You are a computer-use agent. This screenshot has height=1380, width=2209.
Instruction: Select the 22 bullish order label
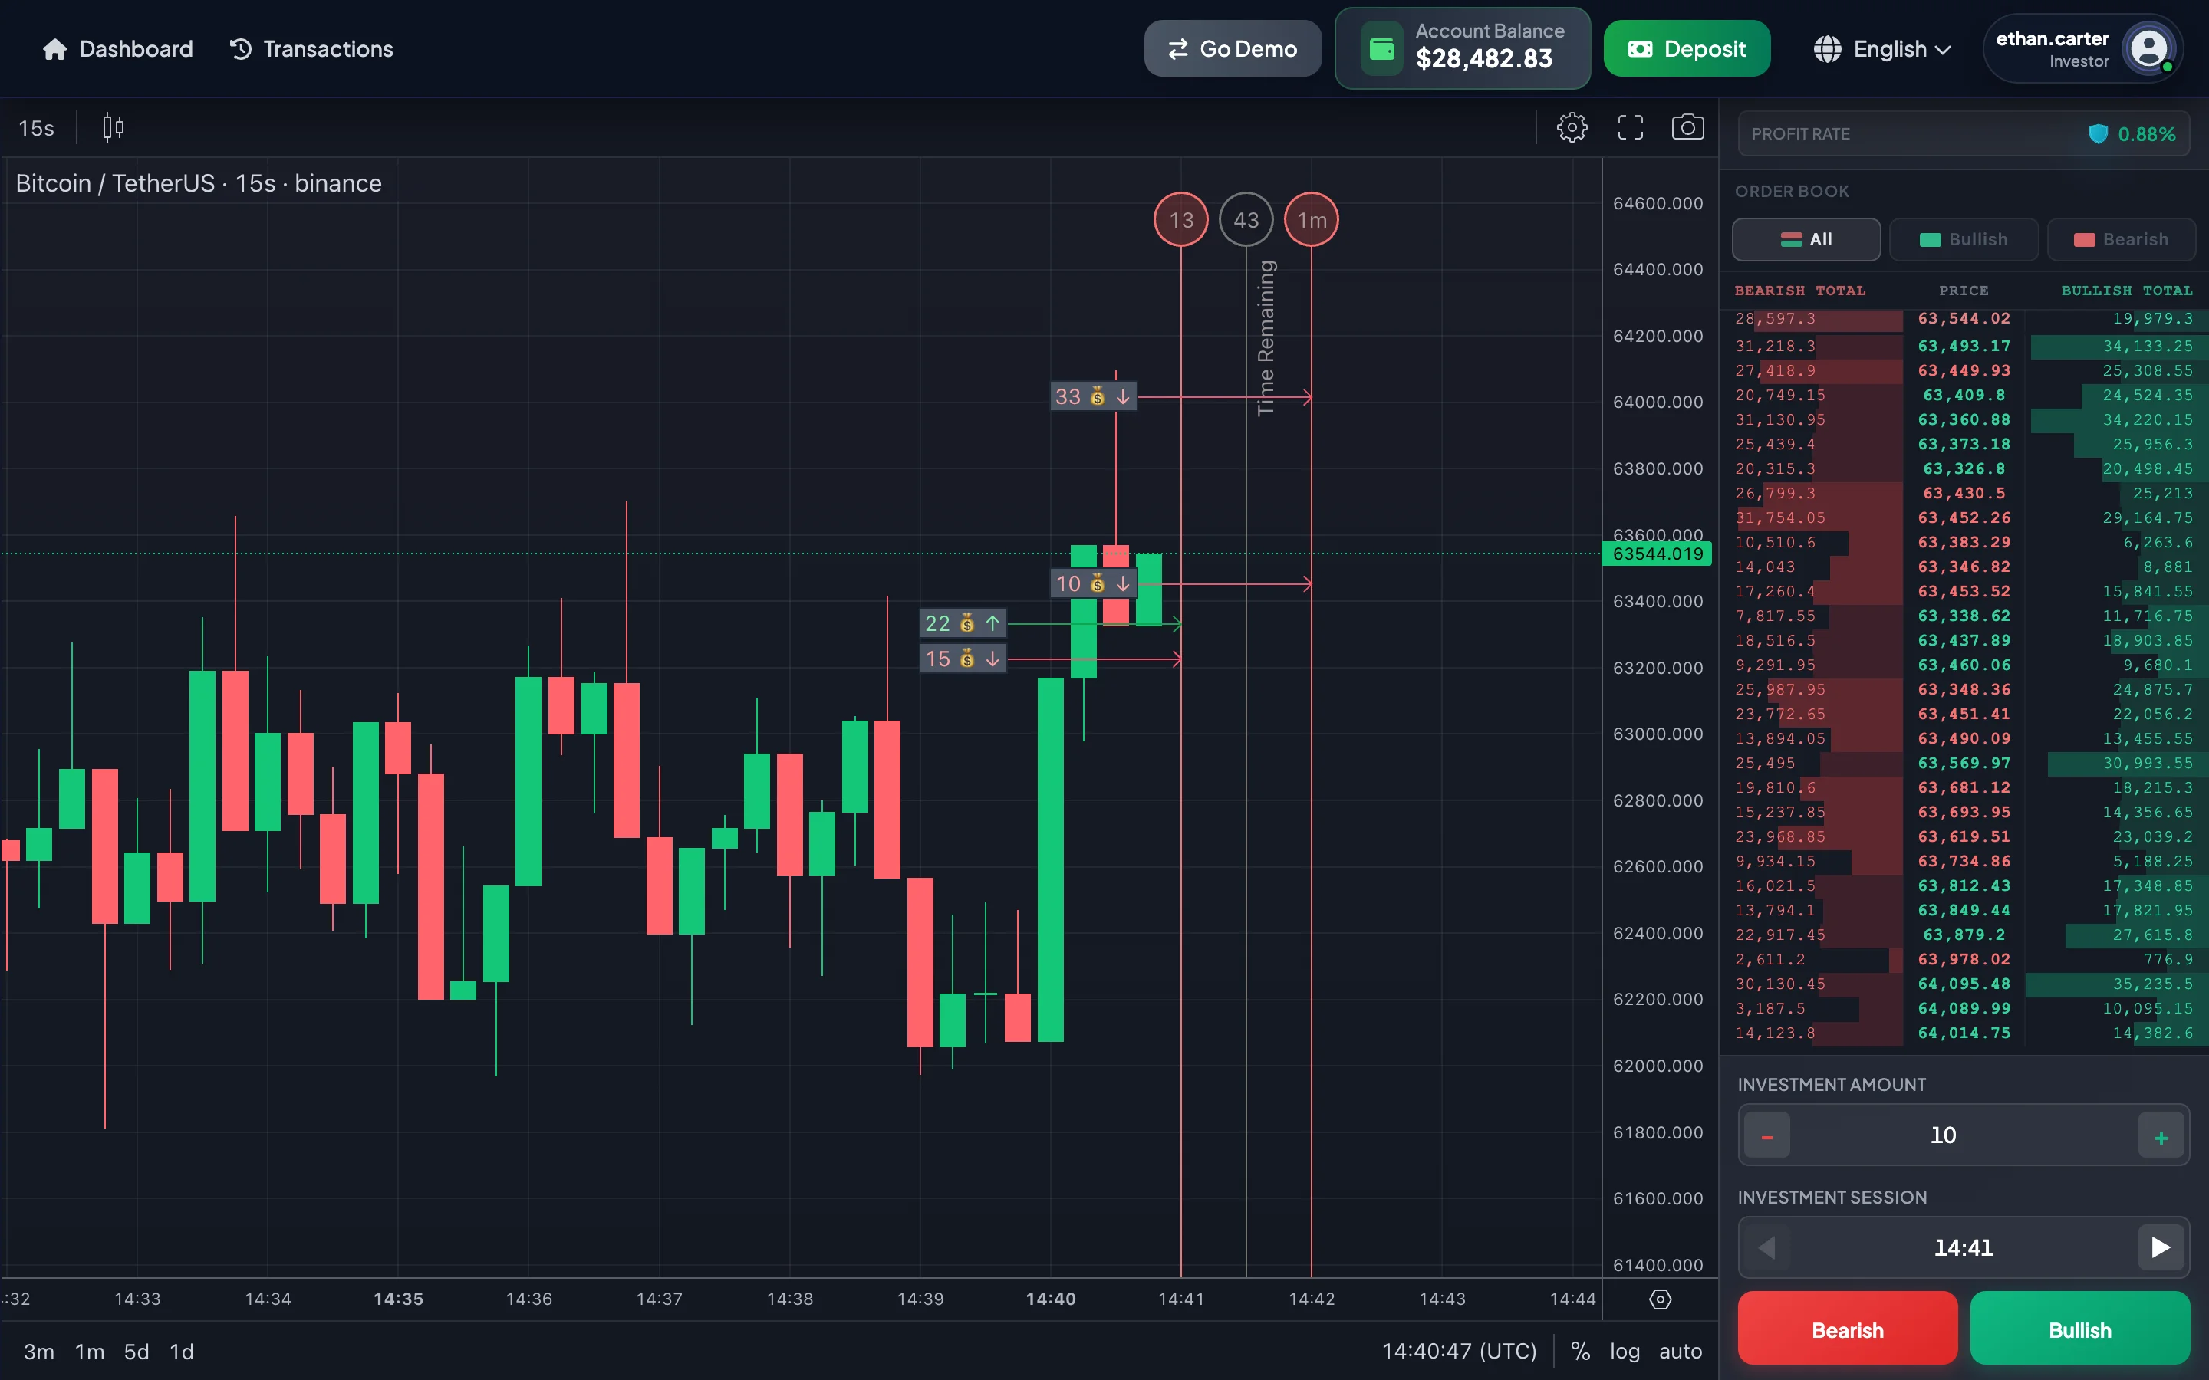pos(963,623)
